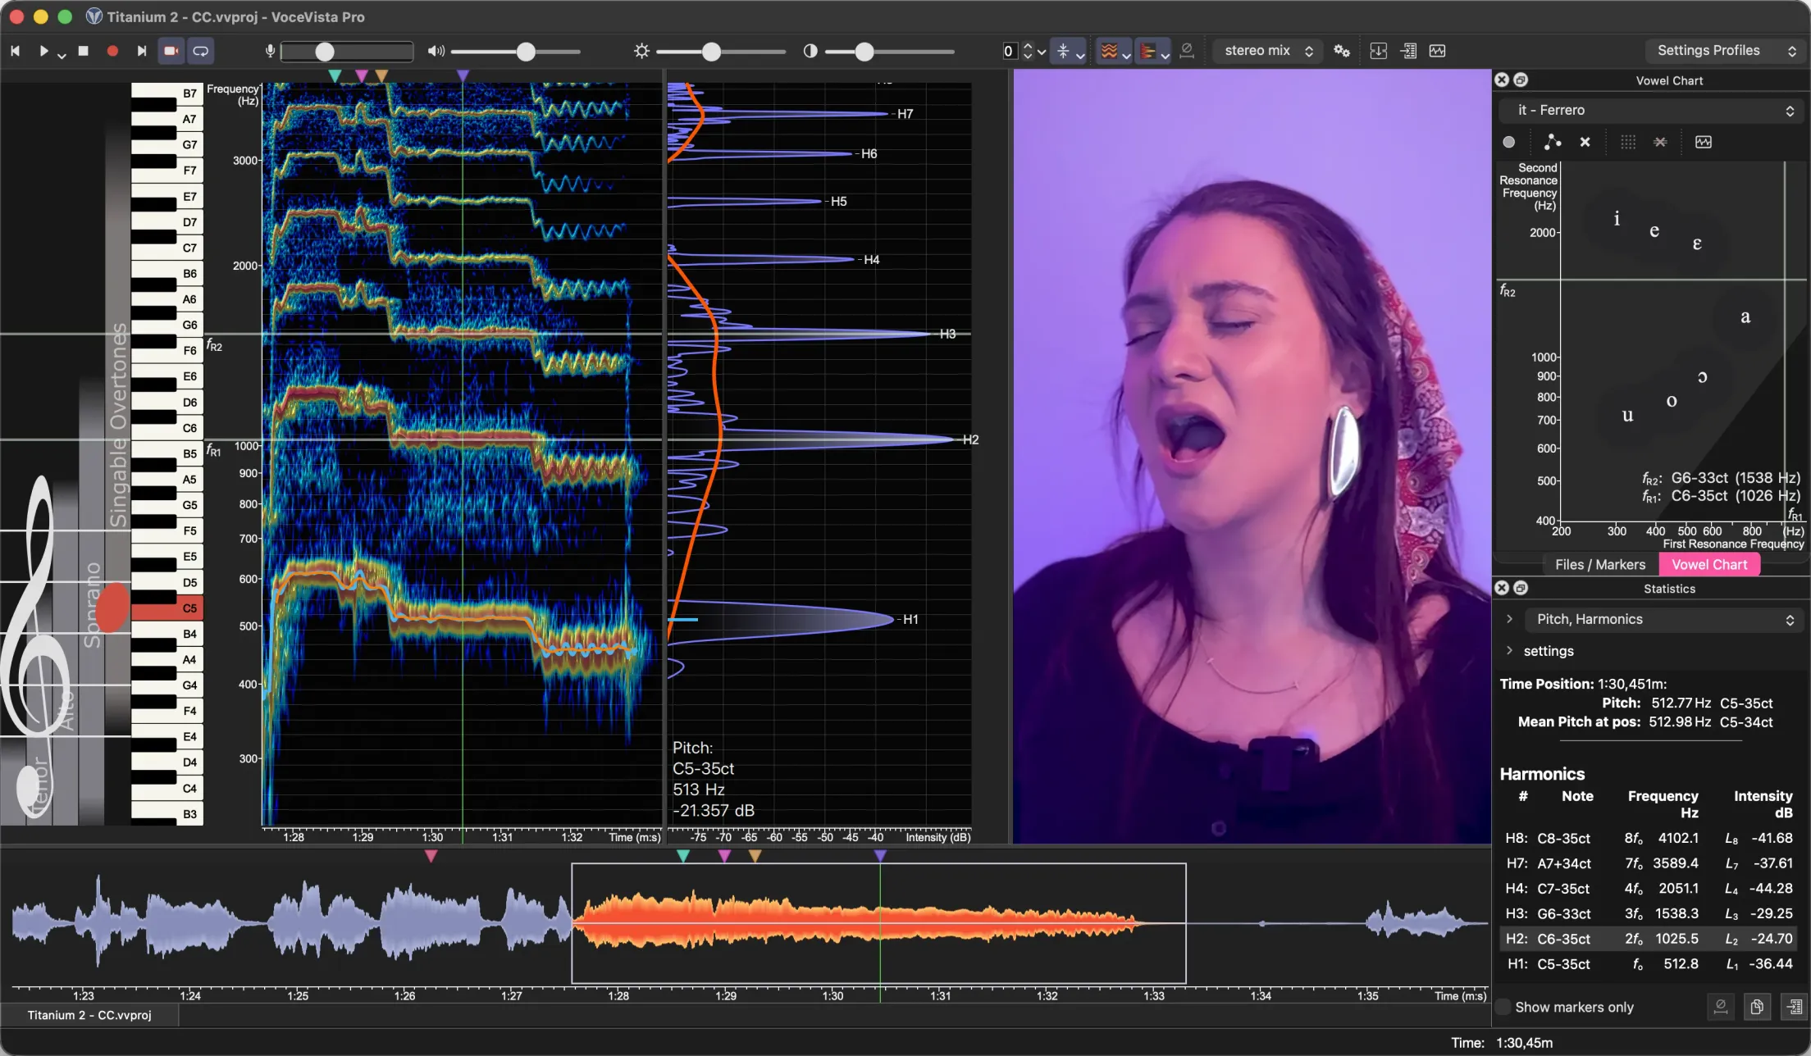Start playback with the play button

tap(43, 51)
